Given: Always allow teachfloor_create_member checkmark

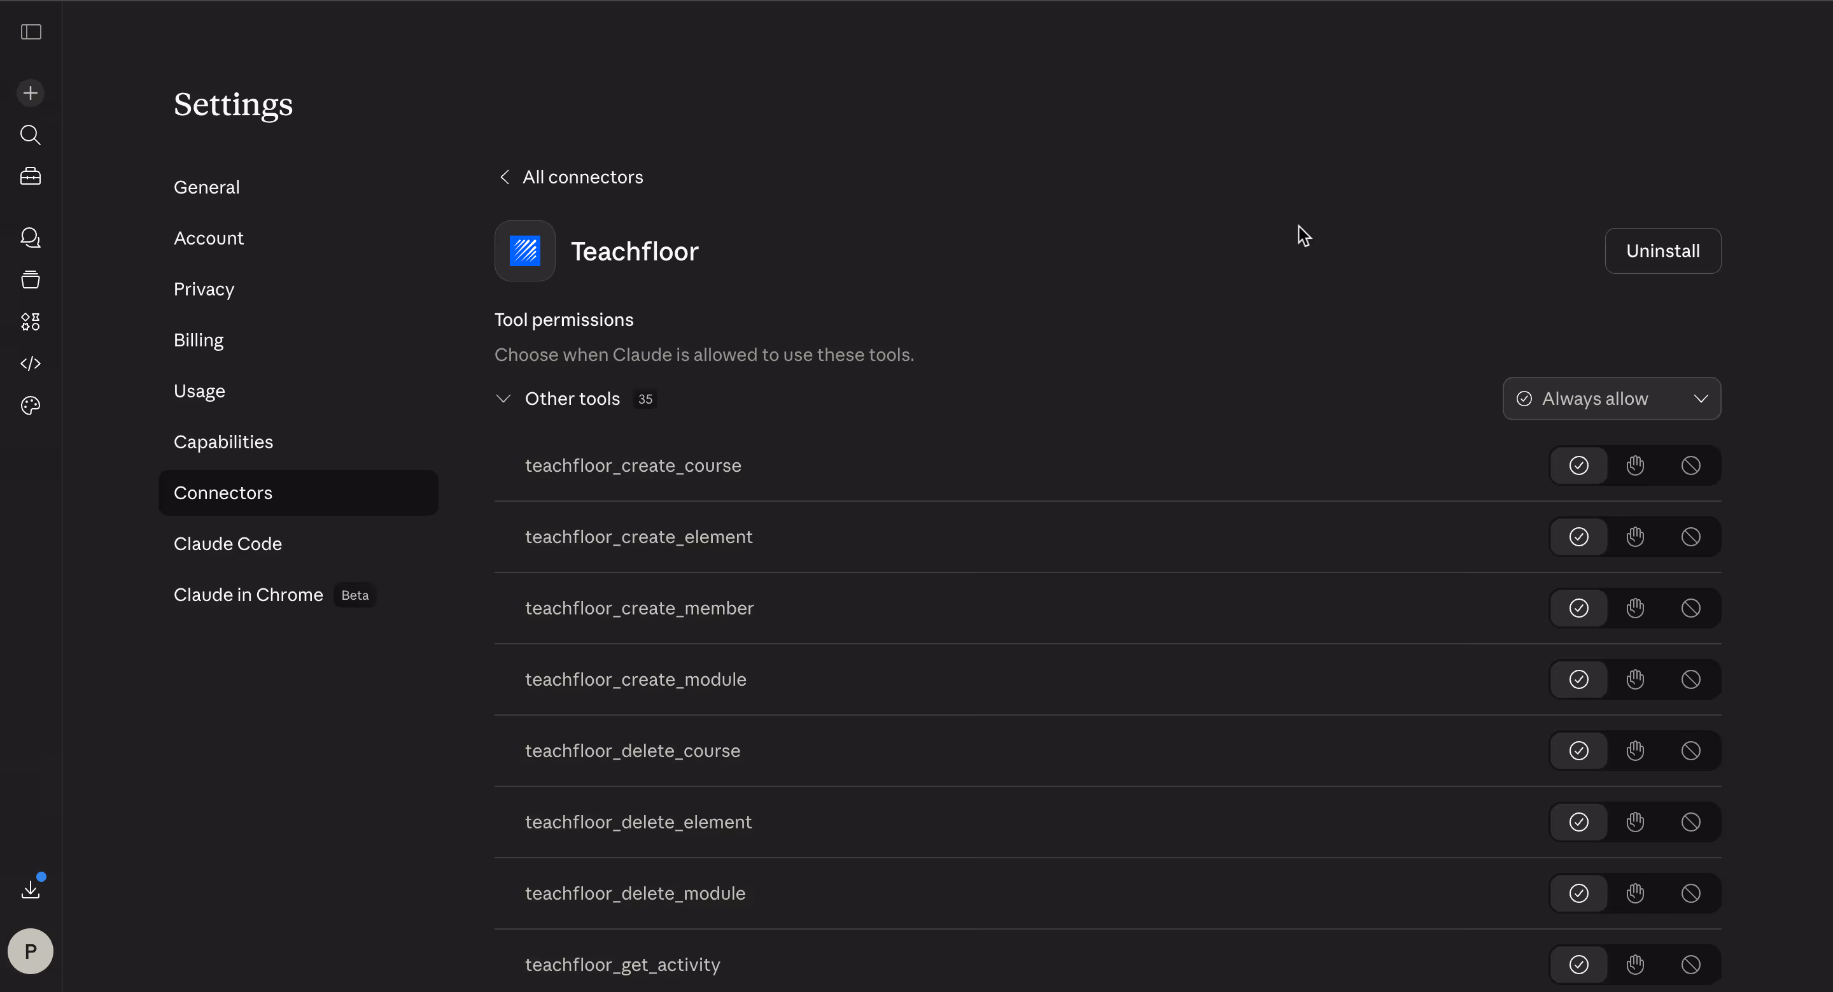Looking at the screenshot, I should coord(1579,607).
